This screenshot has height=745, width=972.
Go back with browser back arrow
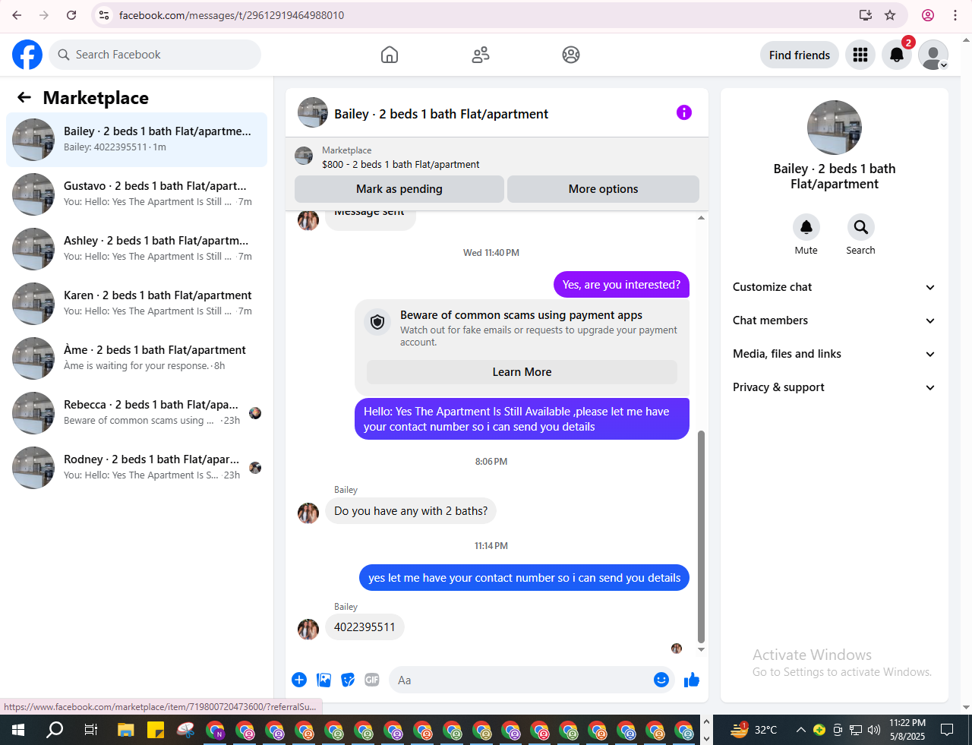[x=17, y=15]
